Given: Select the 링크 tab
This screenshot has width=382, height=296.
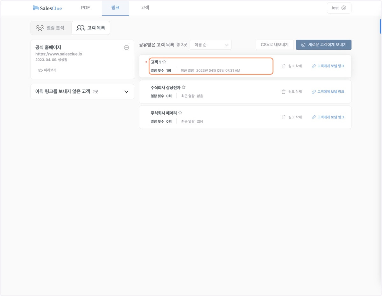Looking at the screenshot, I should (x=115, y=8).
